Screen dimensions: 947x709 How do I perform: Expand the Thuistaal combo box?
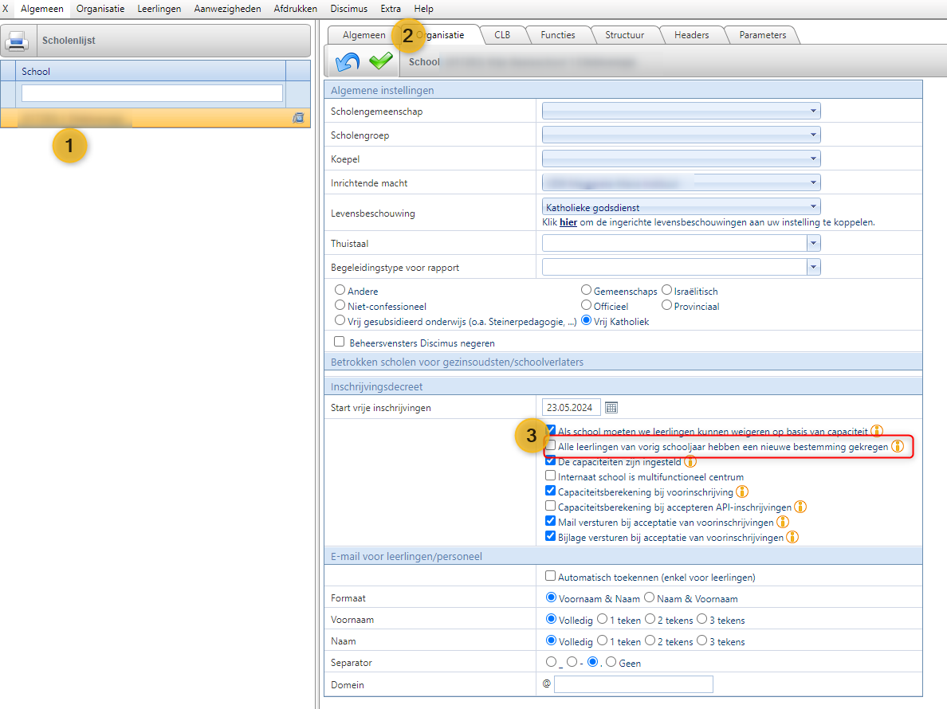tap(813, 243)
